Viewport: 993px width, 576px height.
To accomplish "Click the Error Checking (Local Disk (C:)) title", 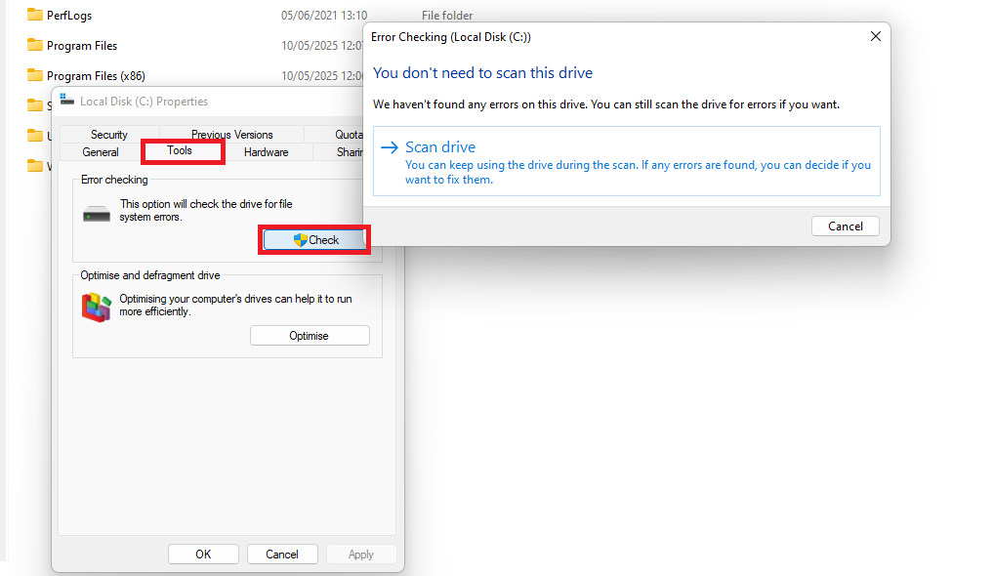I will pyautogui.click(x=451, y=37).
